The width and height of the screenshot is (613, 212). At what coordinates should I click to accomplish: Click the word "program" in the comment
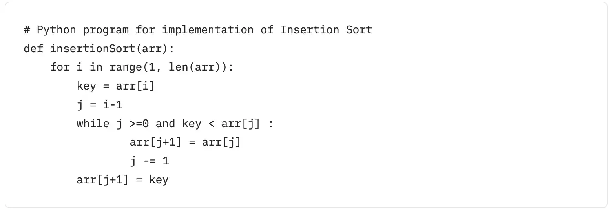coord(106,30)
